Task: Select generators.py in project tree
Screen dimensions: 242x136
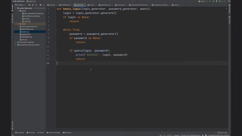Action: click(x=26, y=29)
